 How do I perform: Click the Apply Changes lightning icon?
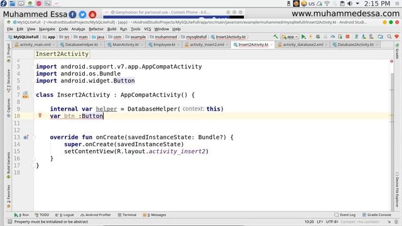[310, 36]
